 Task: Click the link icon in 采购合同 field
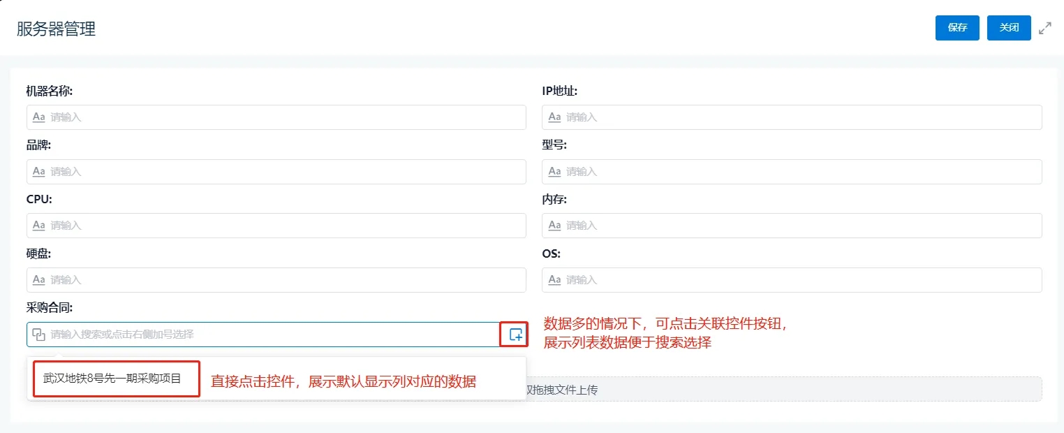point(39,335)
